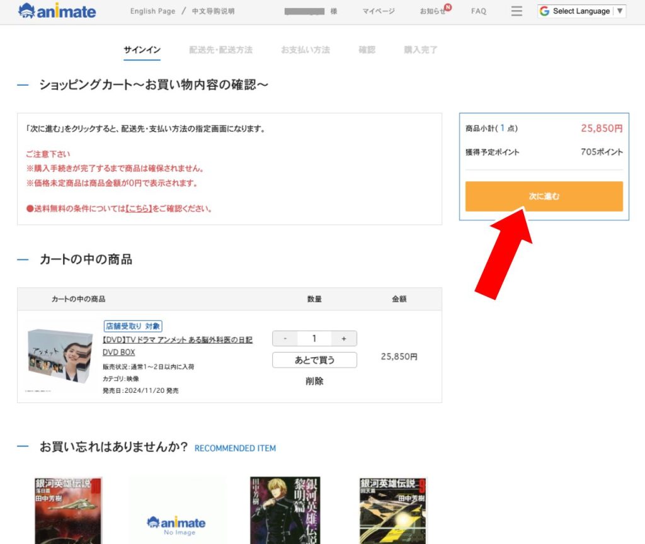Decrease quantity with the minus button
Image resolution: width=645 pixels, height=544 pixels.
(285, 339)
